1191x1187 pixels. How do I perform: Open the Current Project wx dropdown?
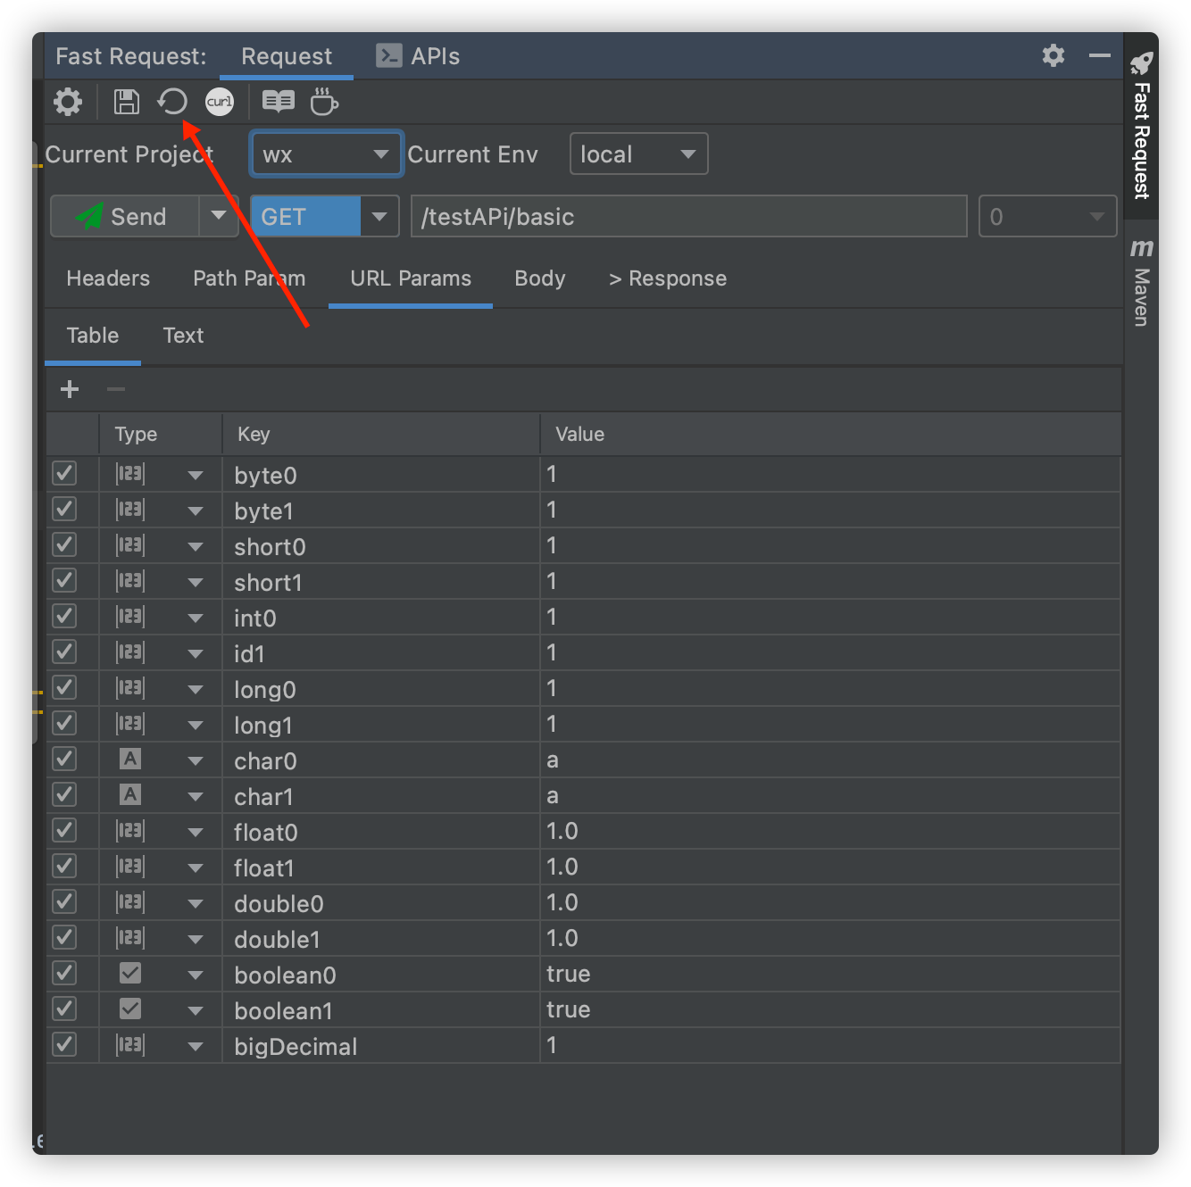[326, 154]
